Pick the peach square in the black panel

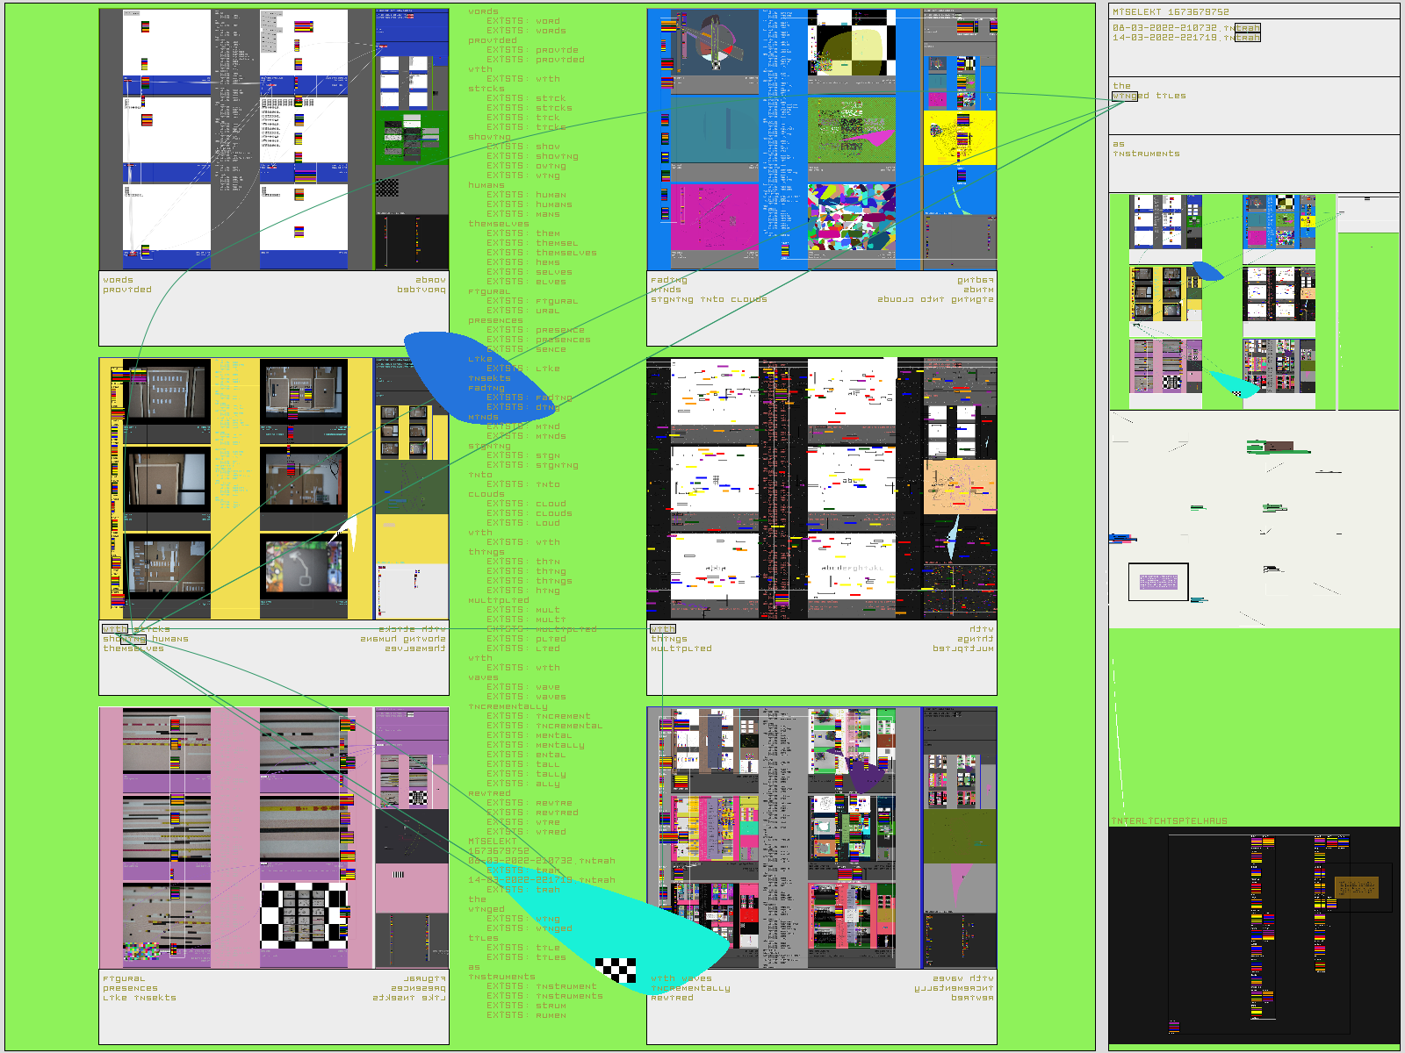coord(960,486)
